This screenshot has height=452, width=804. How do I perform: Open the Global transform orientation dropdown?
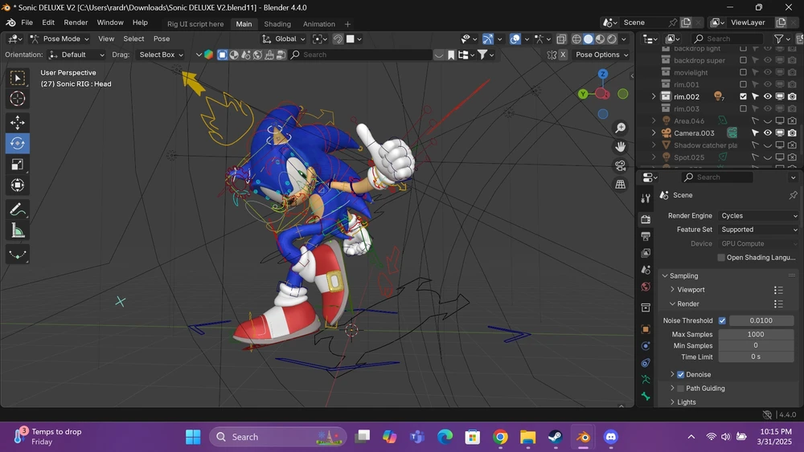point(284,39)
